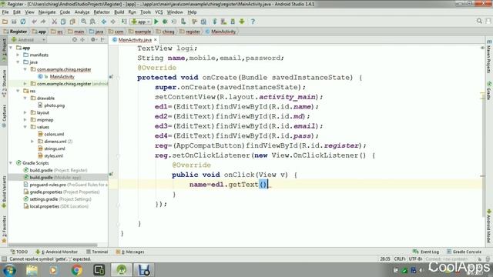Click the CRLF line separator indicator

coord(400,259)
